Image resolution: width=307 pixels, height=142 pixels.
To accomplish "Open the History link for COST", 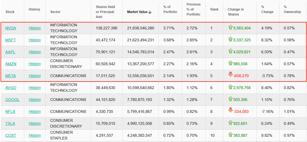I will point(35,135).
